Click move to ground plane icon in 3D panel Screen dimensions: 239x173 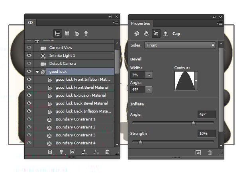(84, 152)
